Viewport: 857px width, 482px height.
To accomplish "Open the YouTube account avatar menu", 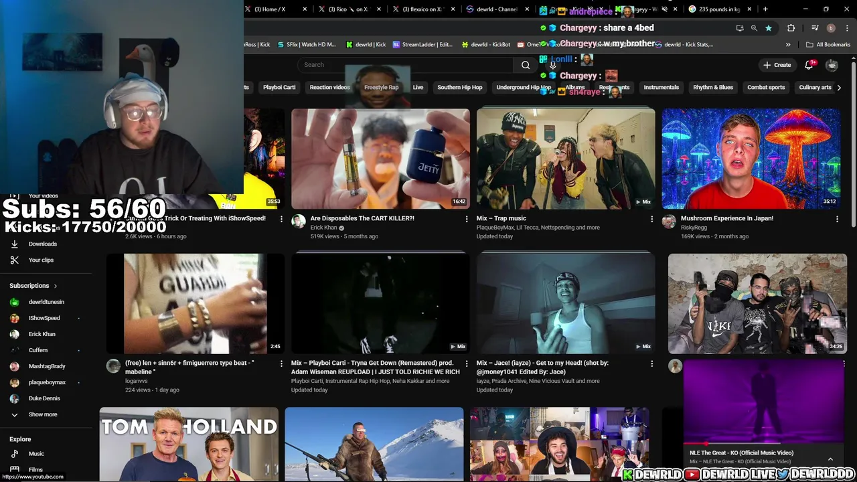I will pyautogui.click(x=832, y=65).
